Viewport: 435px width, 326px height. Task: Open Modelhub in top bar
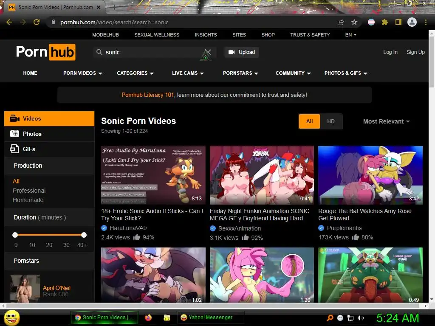pyautogui.click(x=105, y=35)
